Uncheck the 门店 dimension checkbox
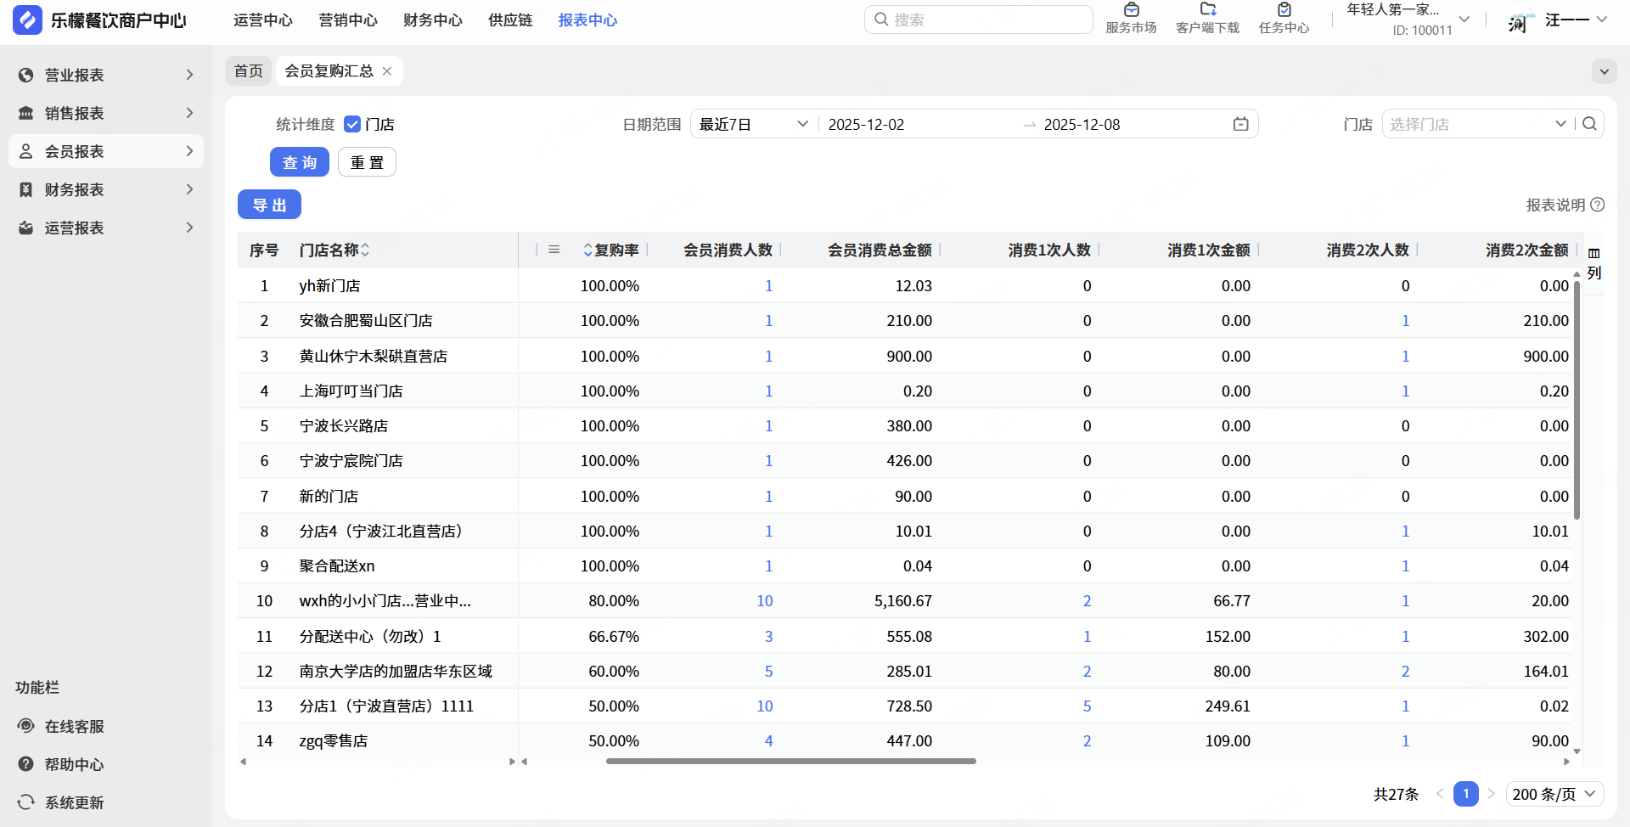This screenshot has width=1630, height=827. pos(352,125)
